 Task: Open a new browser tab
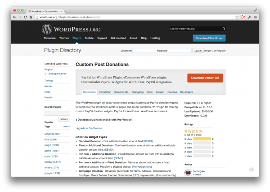click(68, 12)
